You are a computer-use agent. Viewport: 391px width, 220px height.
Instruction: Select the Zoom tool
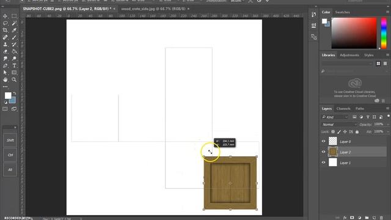click(14, 79)
